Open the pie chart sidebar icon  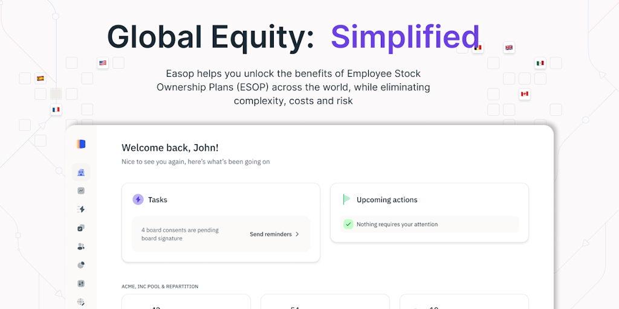click(x=81, y=265)
